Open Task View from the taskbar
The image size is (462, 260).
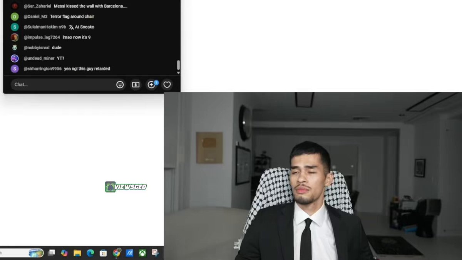coord(51,253)
